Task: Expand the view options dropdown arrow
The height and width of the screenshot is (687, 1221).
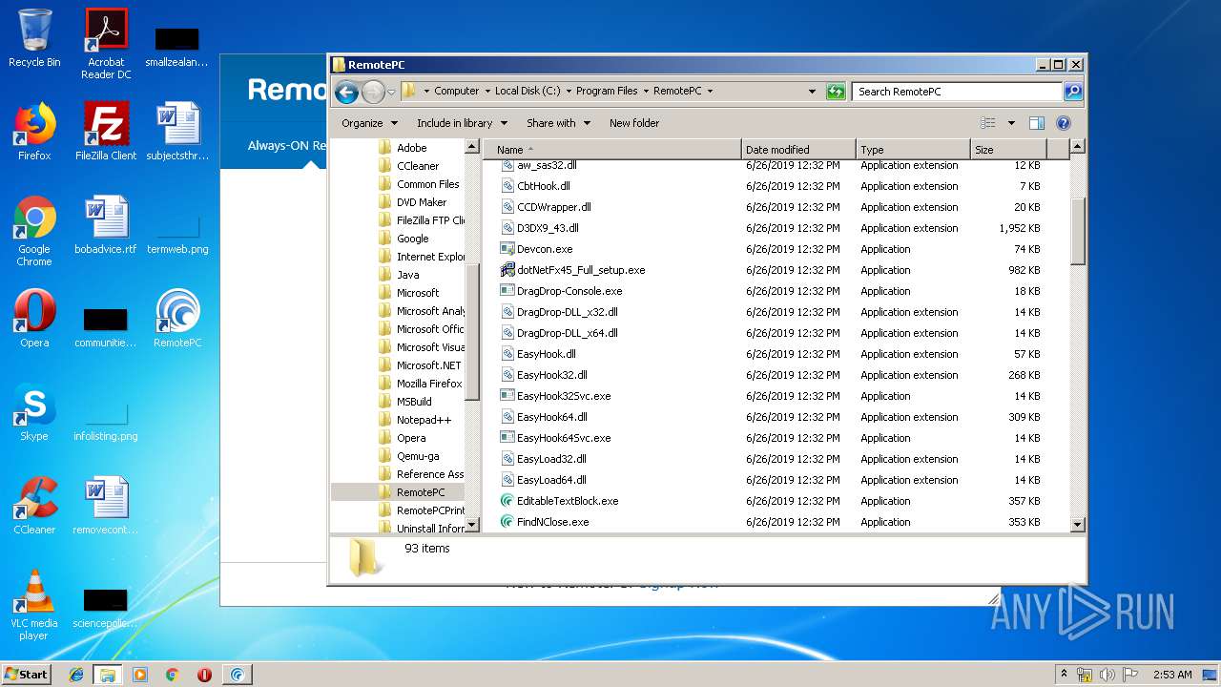Action: (1011, 123)
